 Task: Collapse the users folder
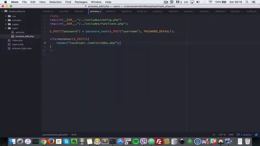pos(6,28)
